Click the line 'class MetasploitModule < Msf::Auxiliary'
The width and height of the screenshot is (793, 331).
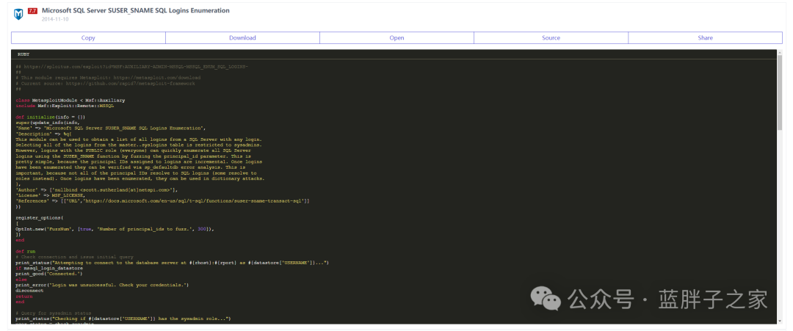click(70, 100)
